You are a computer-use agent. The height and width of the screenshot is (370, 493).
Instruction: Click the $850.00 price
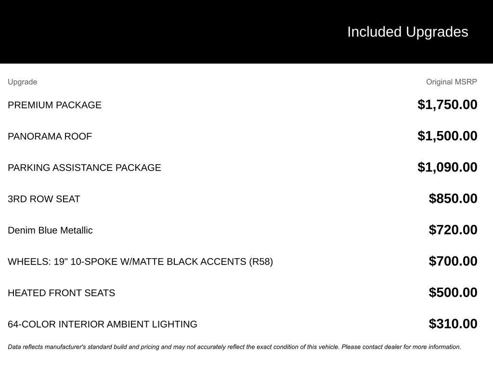tap(453, 198)
